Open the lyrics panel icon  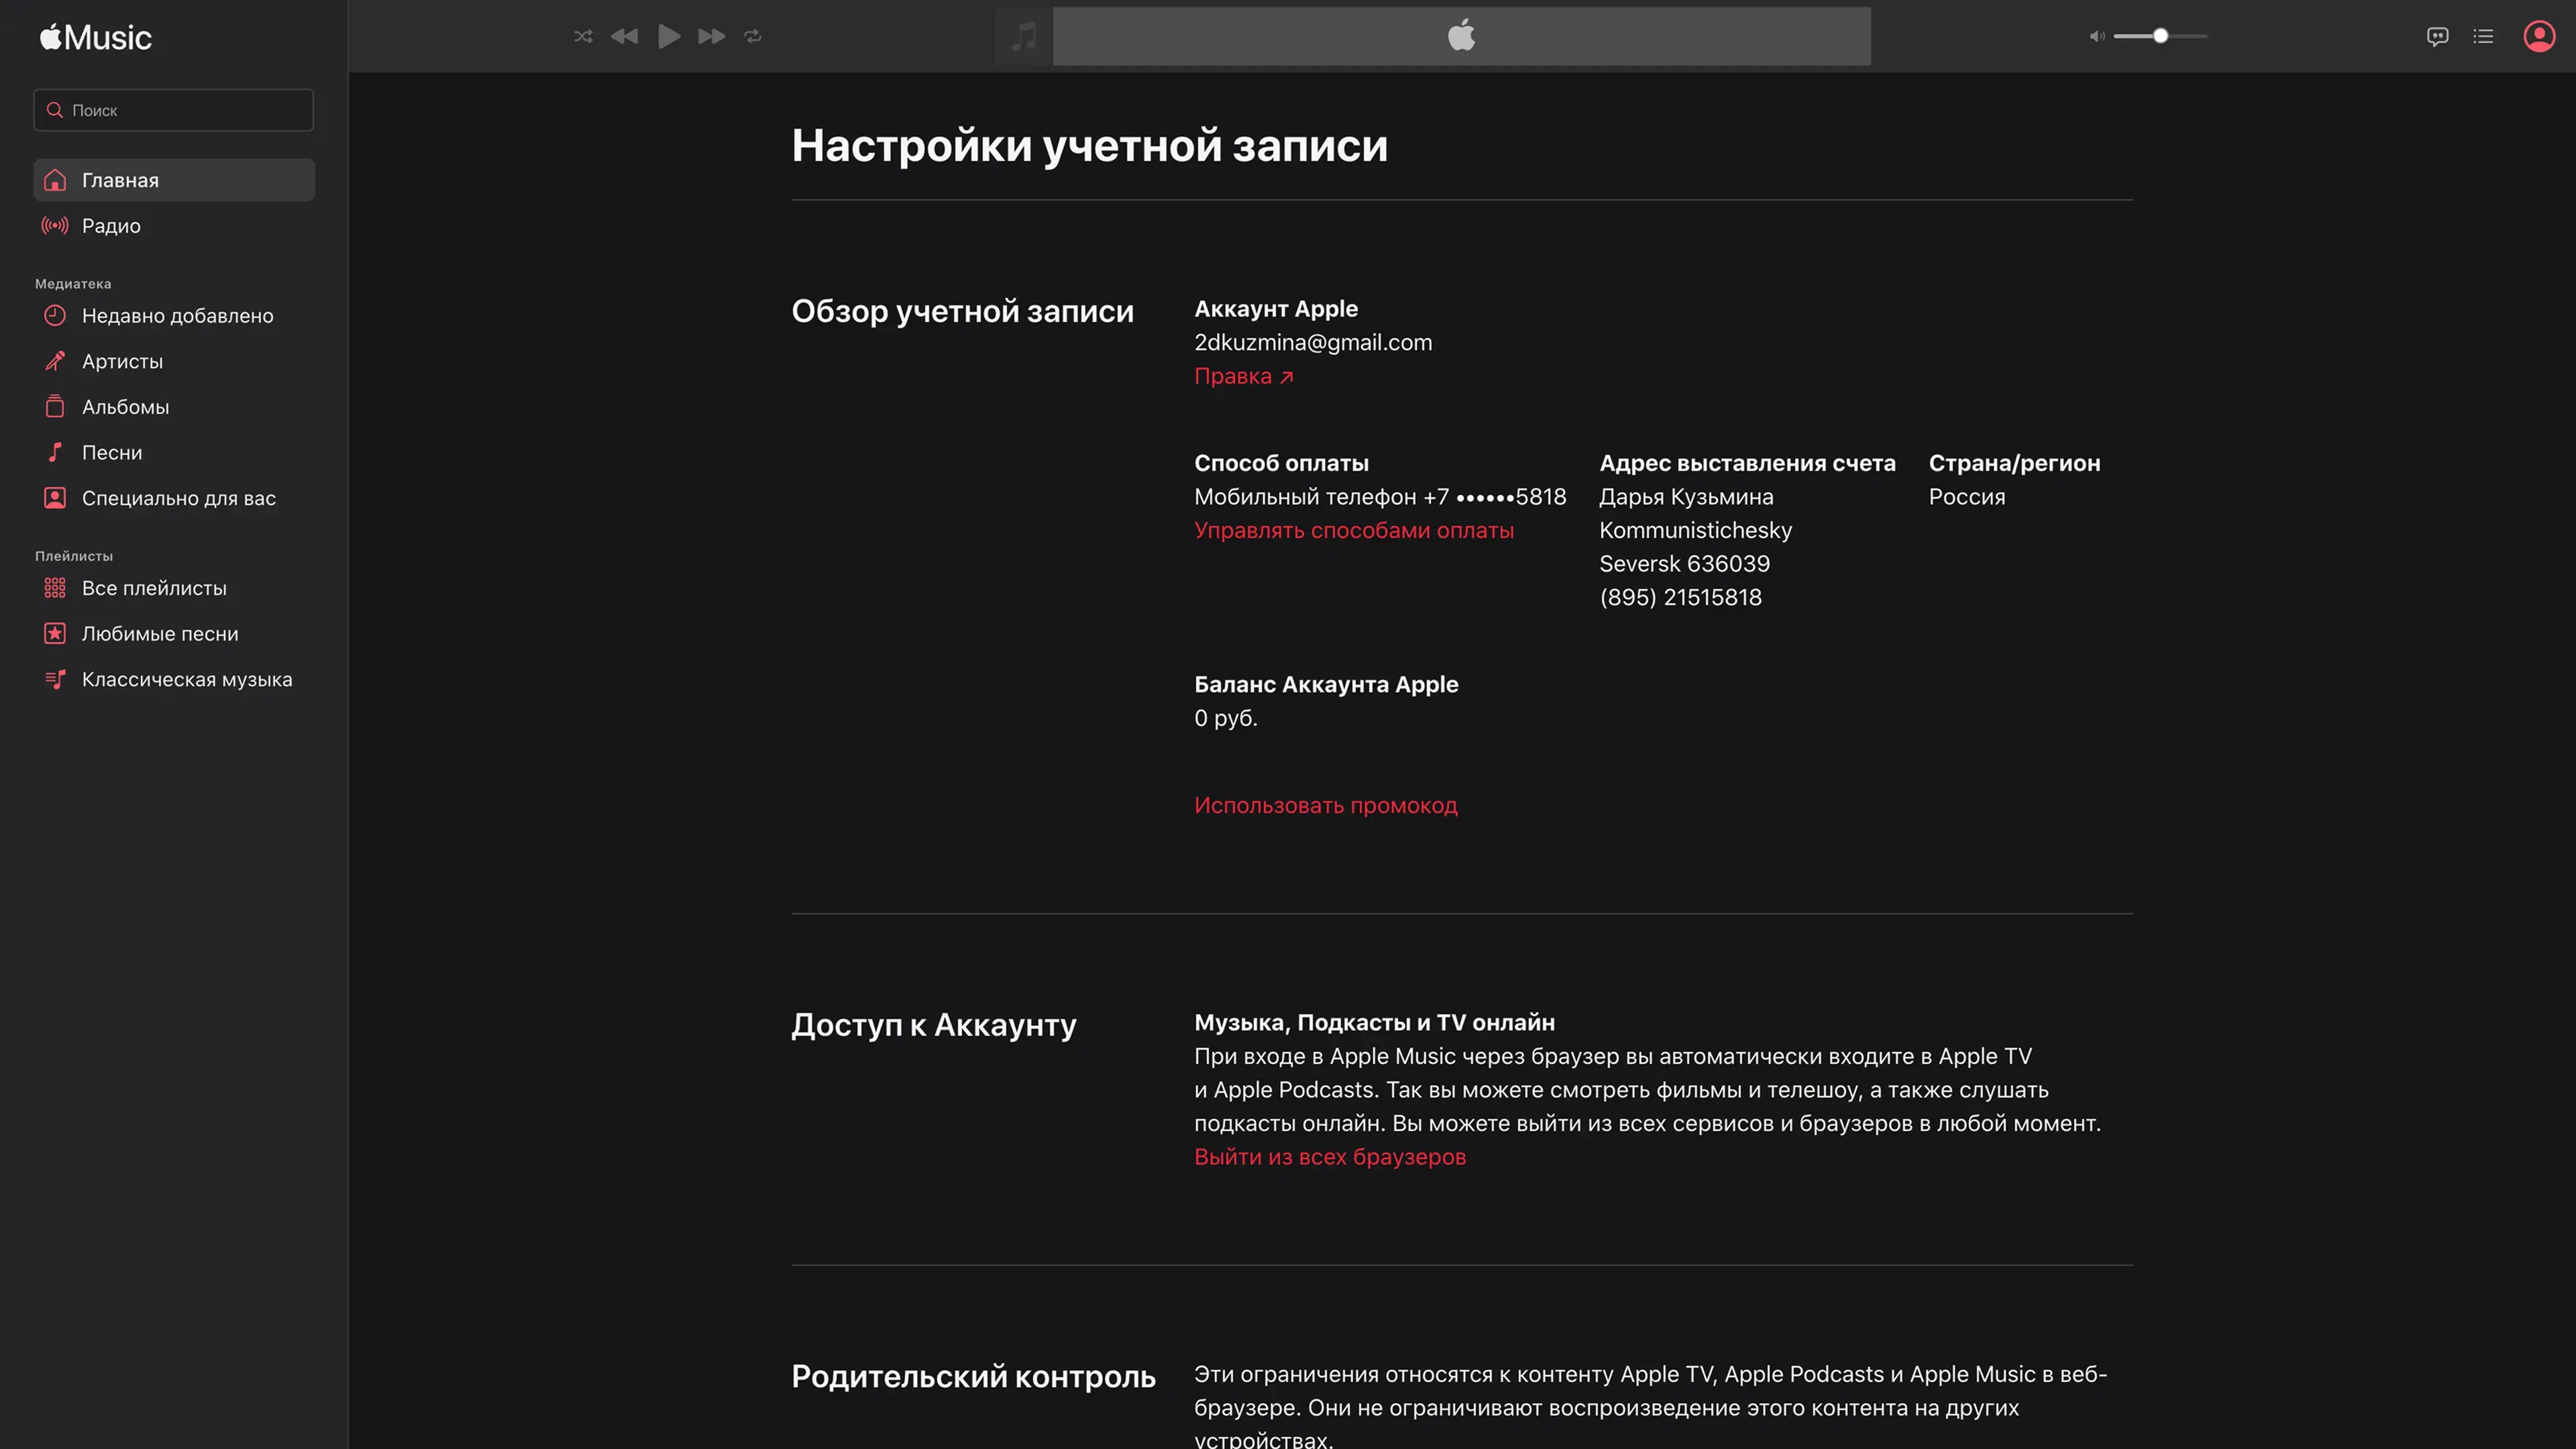[x=2437, y=37]
